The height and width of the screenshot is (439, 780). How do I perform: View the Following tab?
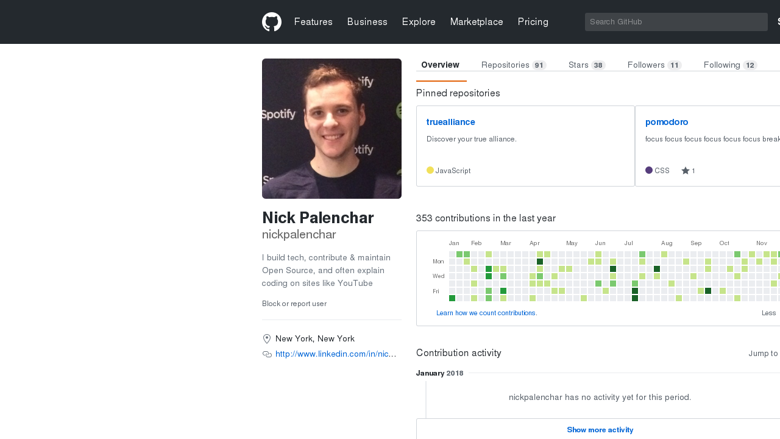[x=731, y=65]
